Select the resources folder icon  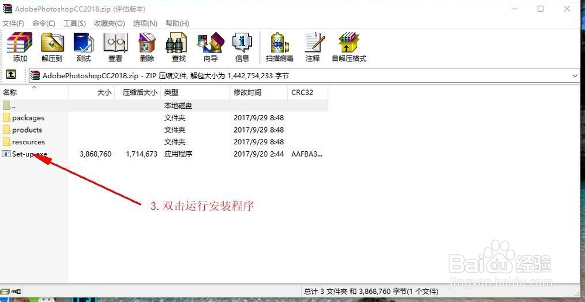[6, 141]
